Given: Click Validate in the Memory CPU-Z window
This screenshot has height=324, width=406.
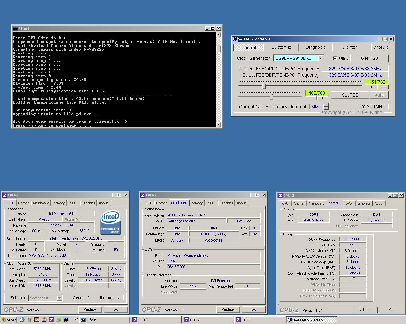Looking at the screenshot, I should point(365,310).
